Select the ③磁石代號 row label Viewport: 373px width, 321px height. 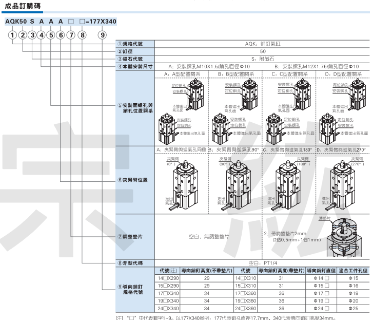tap(130, 59)
